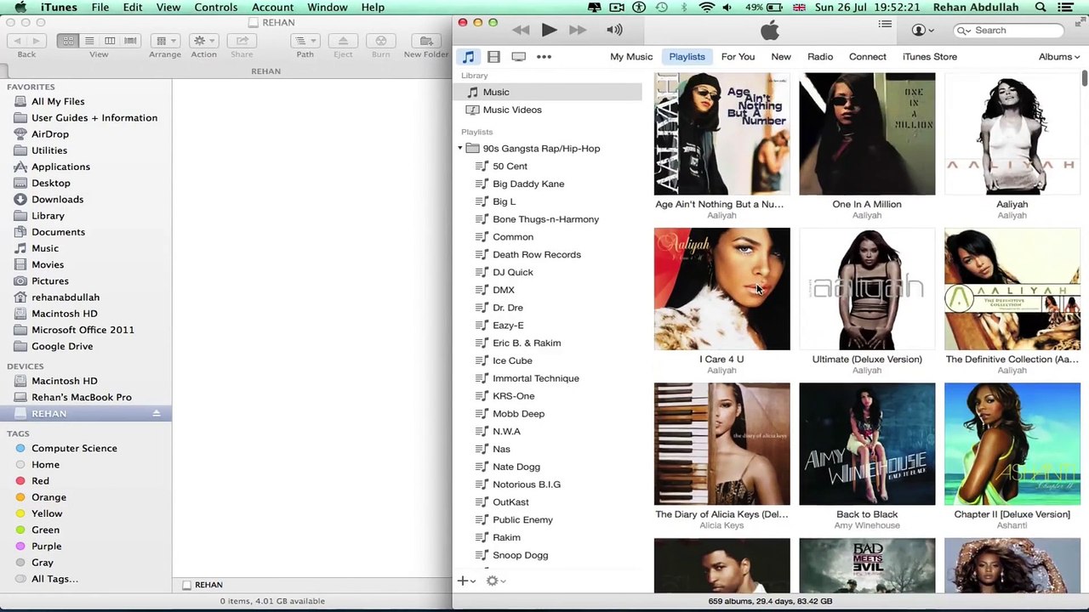Open the Albums view dropdown
Screen dimensions: 1089x612
point(1059,57)
